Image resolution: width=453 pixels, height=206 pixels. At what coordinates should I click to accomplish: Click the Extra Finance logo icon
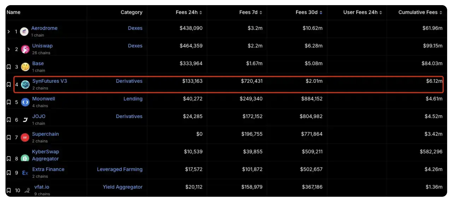25,173
